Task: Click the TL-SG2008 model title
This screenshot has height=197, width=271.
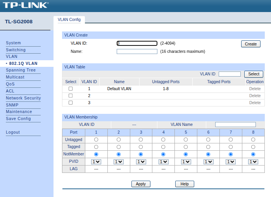Action: pos(19,21)
